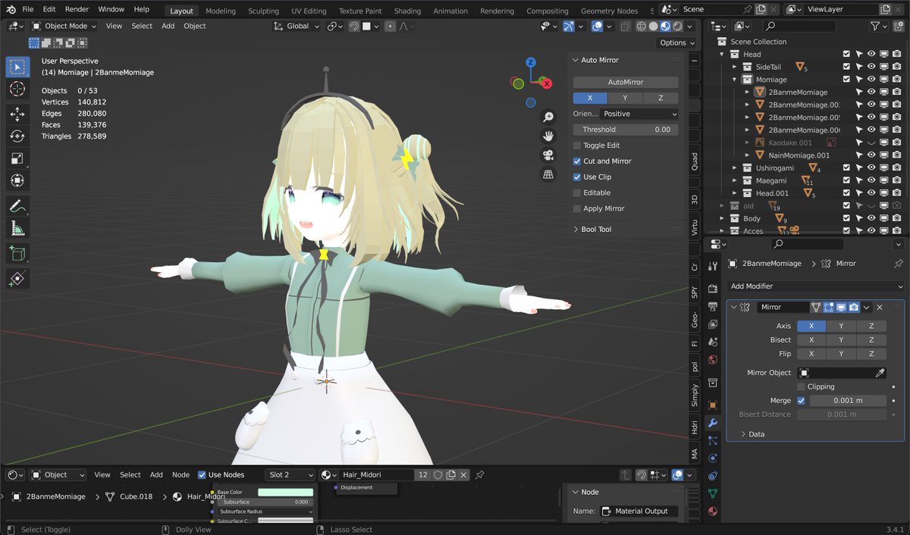Uncheck Use Nodes in shader editor
The width and height of the screenshot is (910, 535).
click(x=202, y=475)
